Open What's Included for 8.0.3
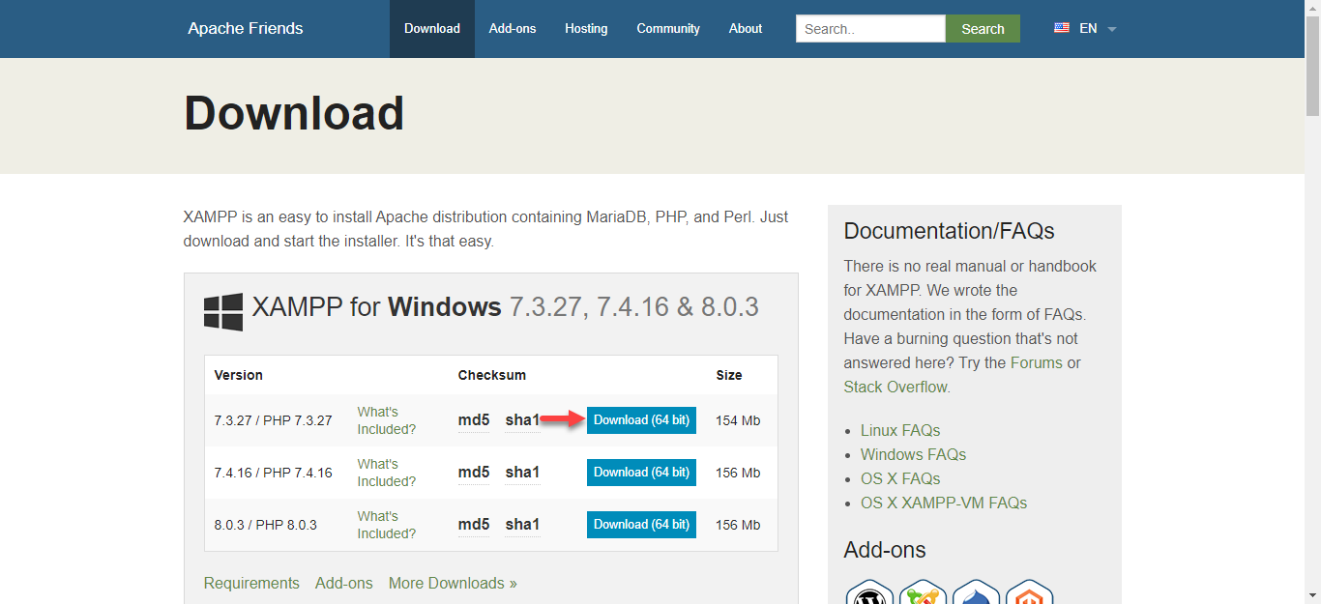 [387, 525]
